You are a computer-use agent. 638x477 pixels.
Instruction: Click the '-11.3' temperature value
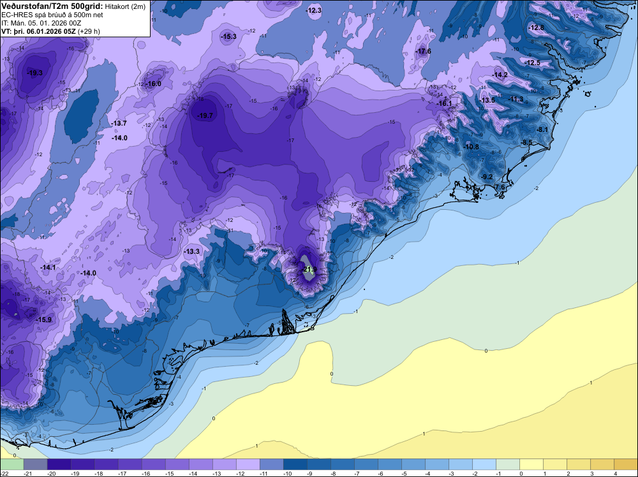coord(516,99)
